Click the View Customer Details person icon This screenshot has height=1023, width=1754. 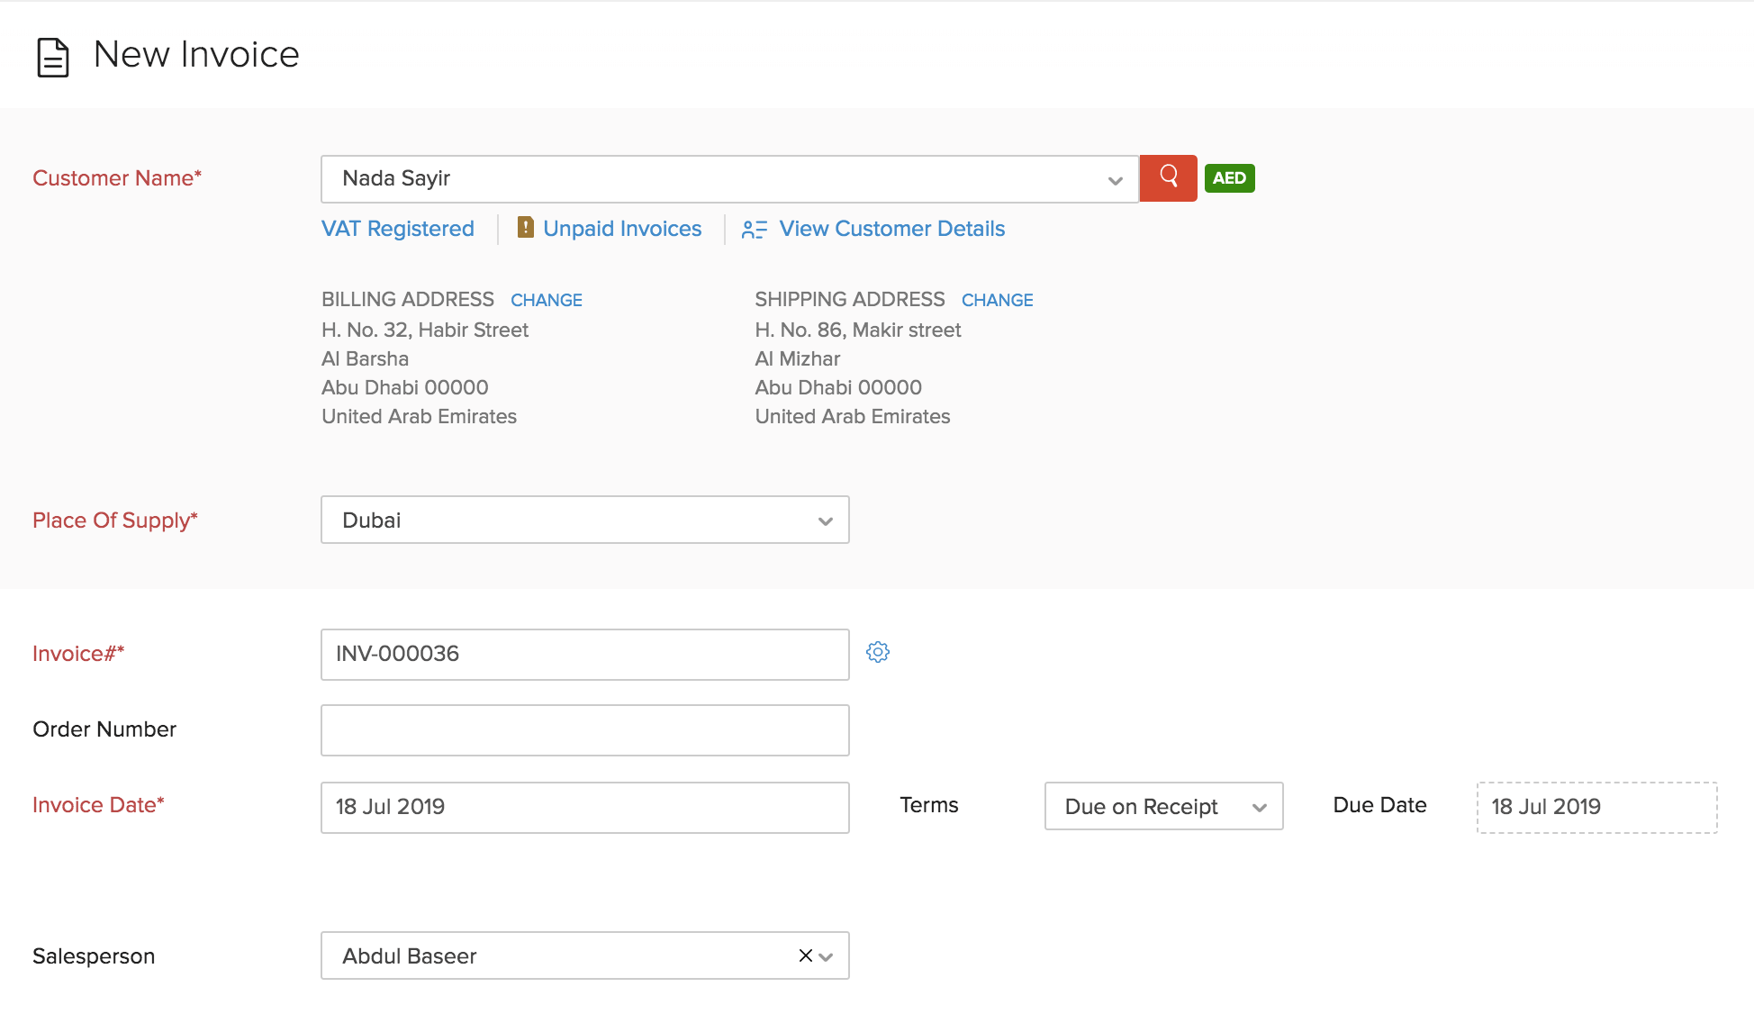754,230
